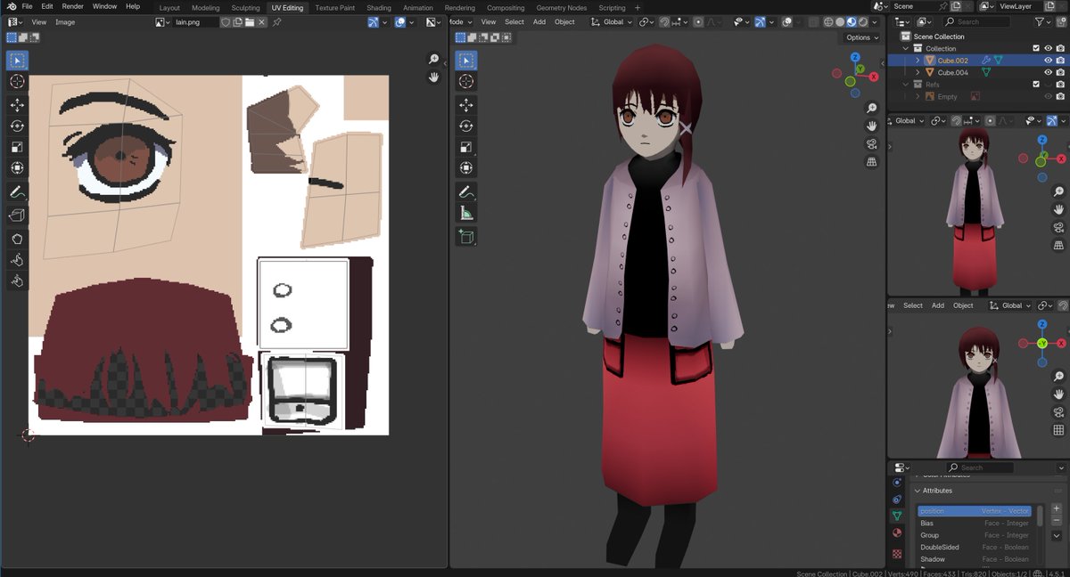Open Global transform orientation dropdown in main viewport
Screen dimensions: 1070x577
click(x=613, y=21)
